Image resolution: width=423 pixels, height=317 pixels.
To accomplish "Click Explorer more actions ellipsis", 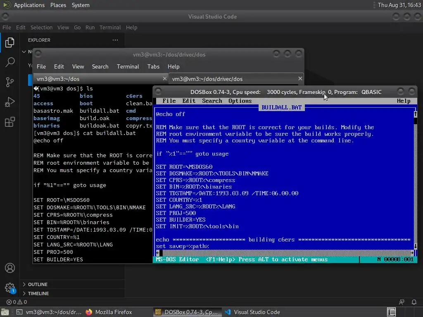I will coord(115,40).
